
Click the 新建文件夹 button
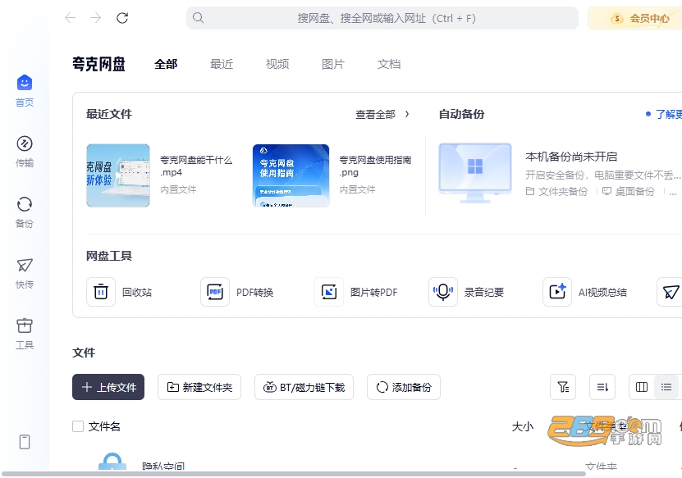(x=199, y=387)
